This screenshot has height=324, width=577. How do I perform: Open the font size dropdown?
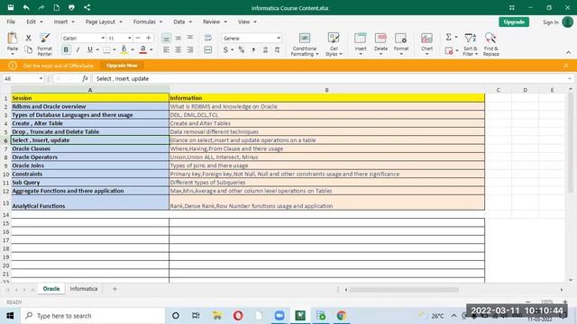130,38
